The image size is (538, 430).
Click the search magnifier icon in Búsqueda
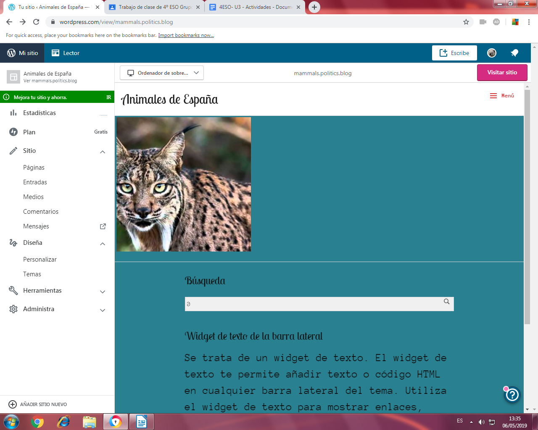[x=446, y=302]
